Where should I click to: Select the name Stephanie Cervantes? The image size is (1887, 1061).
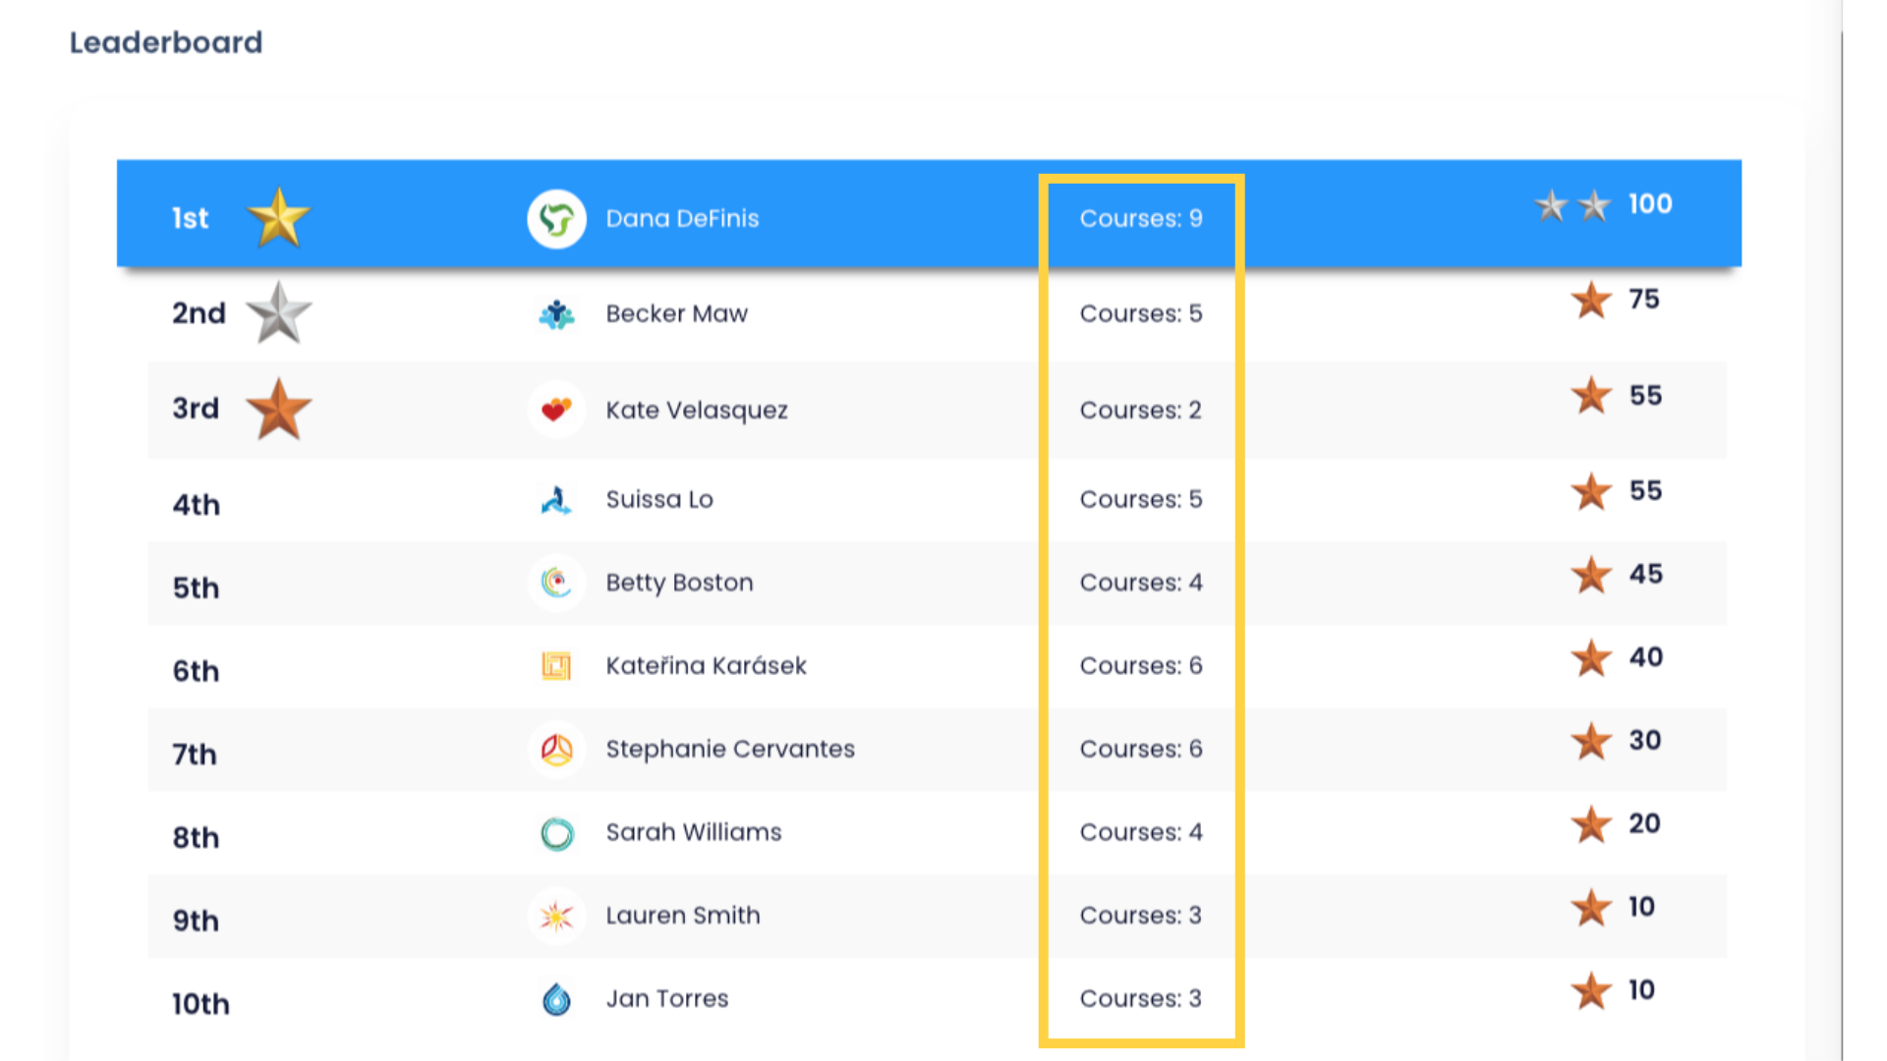pyautogui.click(x=730, y=749)
